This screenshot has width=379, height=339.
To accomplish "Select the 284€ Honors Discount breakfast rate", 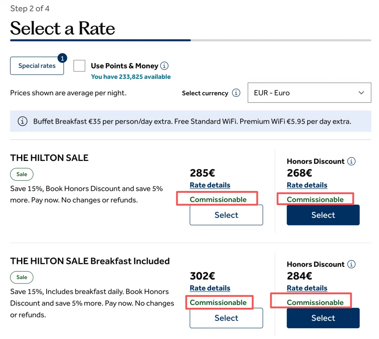I will click(323, 318).
